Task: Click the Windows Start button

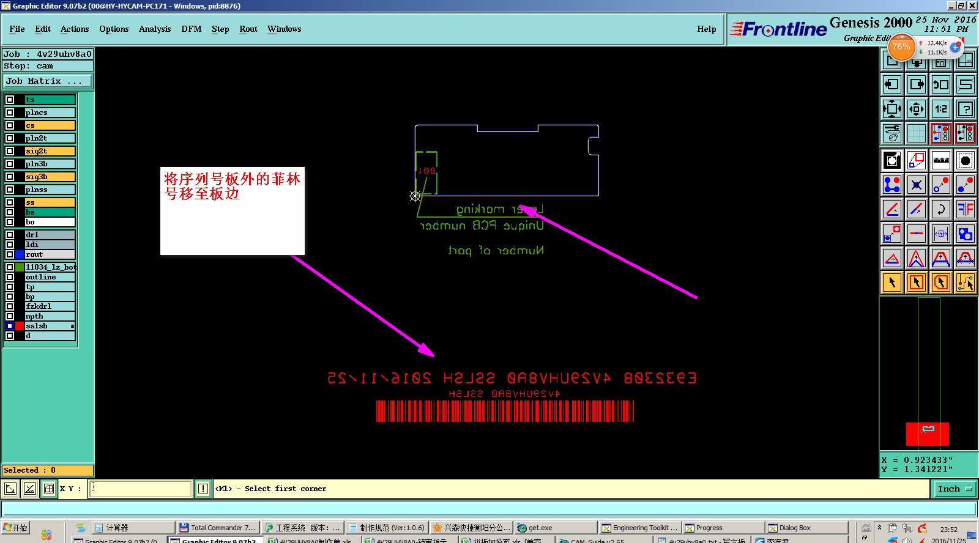Action: click(x=15, y=528)
